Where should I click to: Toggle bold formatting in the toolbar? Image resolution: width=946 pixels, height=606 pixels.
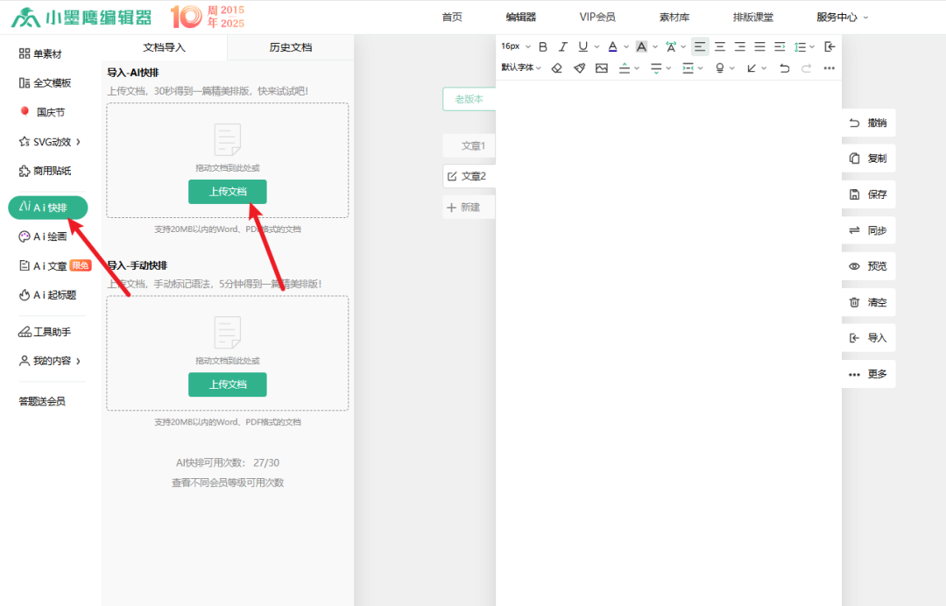pos(543,46)
